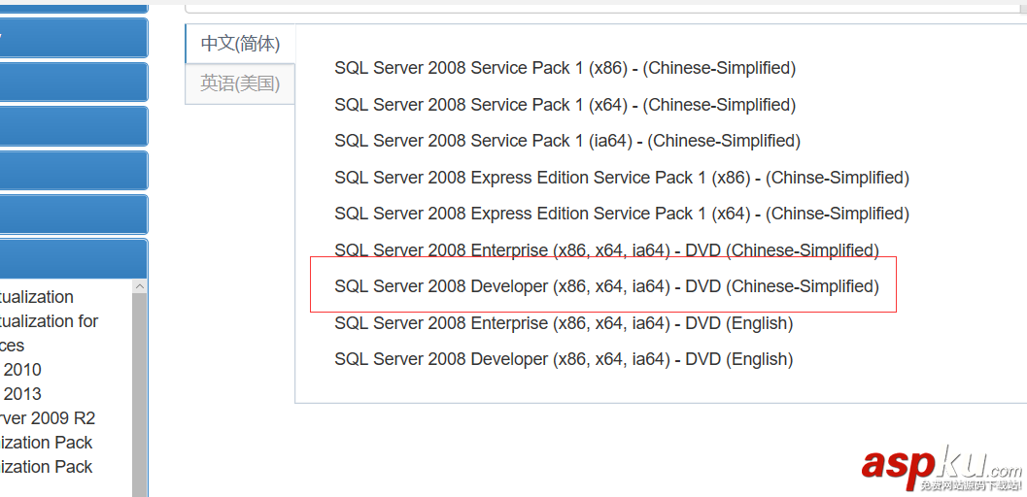
Task: Open SQL Server 2008 Developer DVD (Chinese-Simplified)
Action: tap(606, 286)
